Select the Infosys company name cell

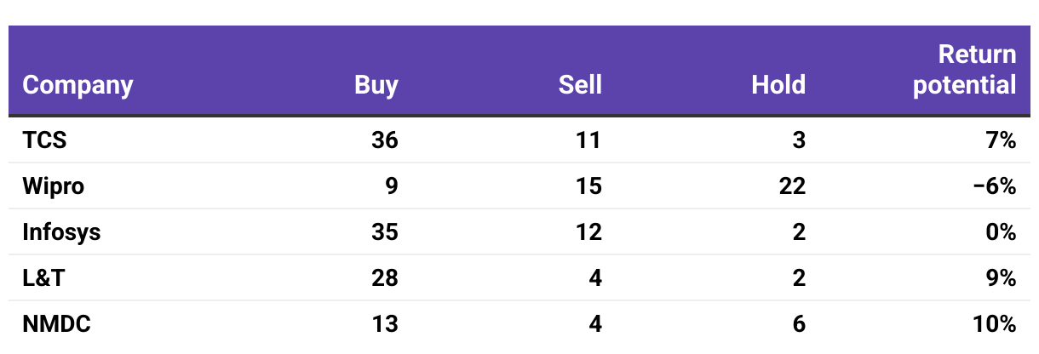click(61, 232)
